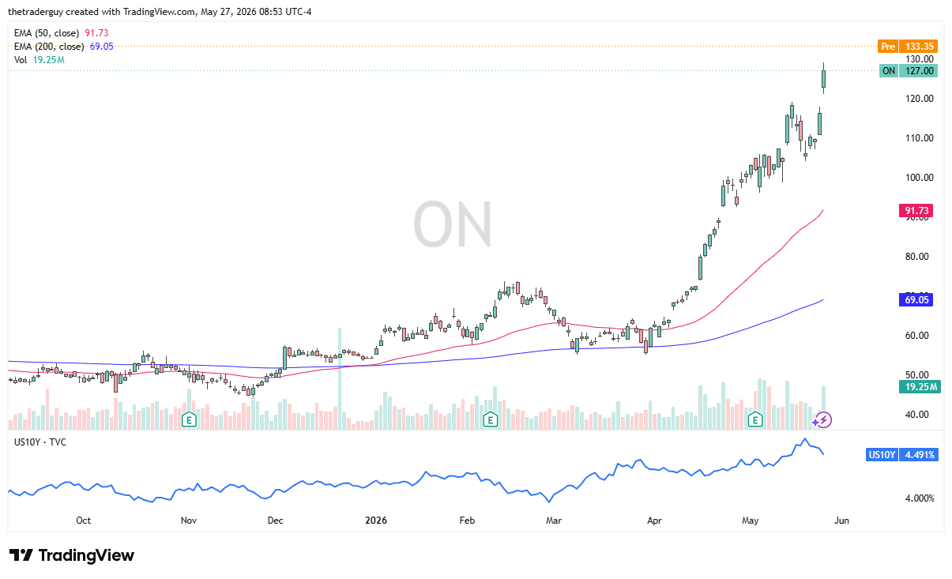Click the 120.00 price axis label

coord(920,99)
